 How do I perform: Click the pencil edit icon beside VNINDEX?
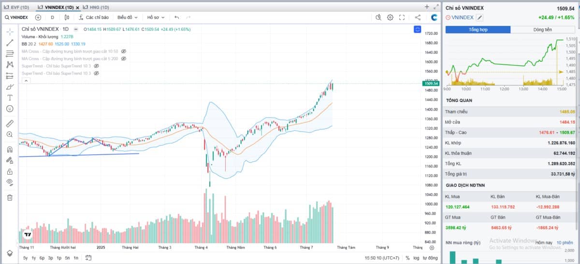[x=479, y=17]
